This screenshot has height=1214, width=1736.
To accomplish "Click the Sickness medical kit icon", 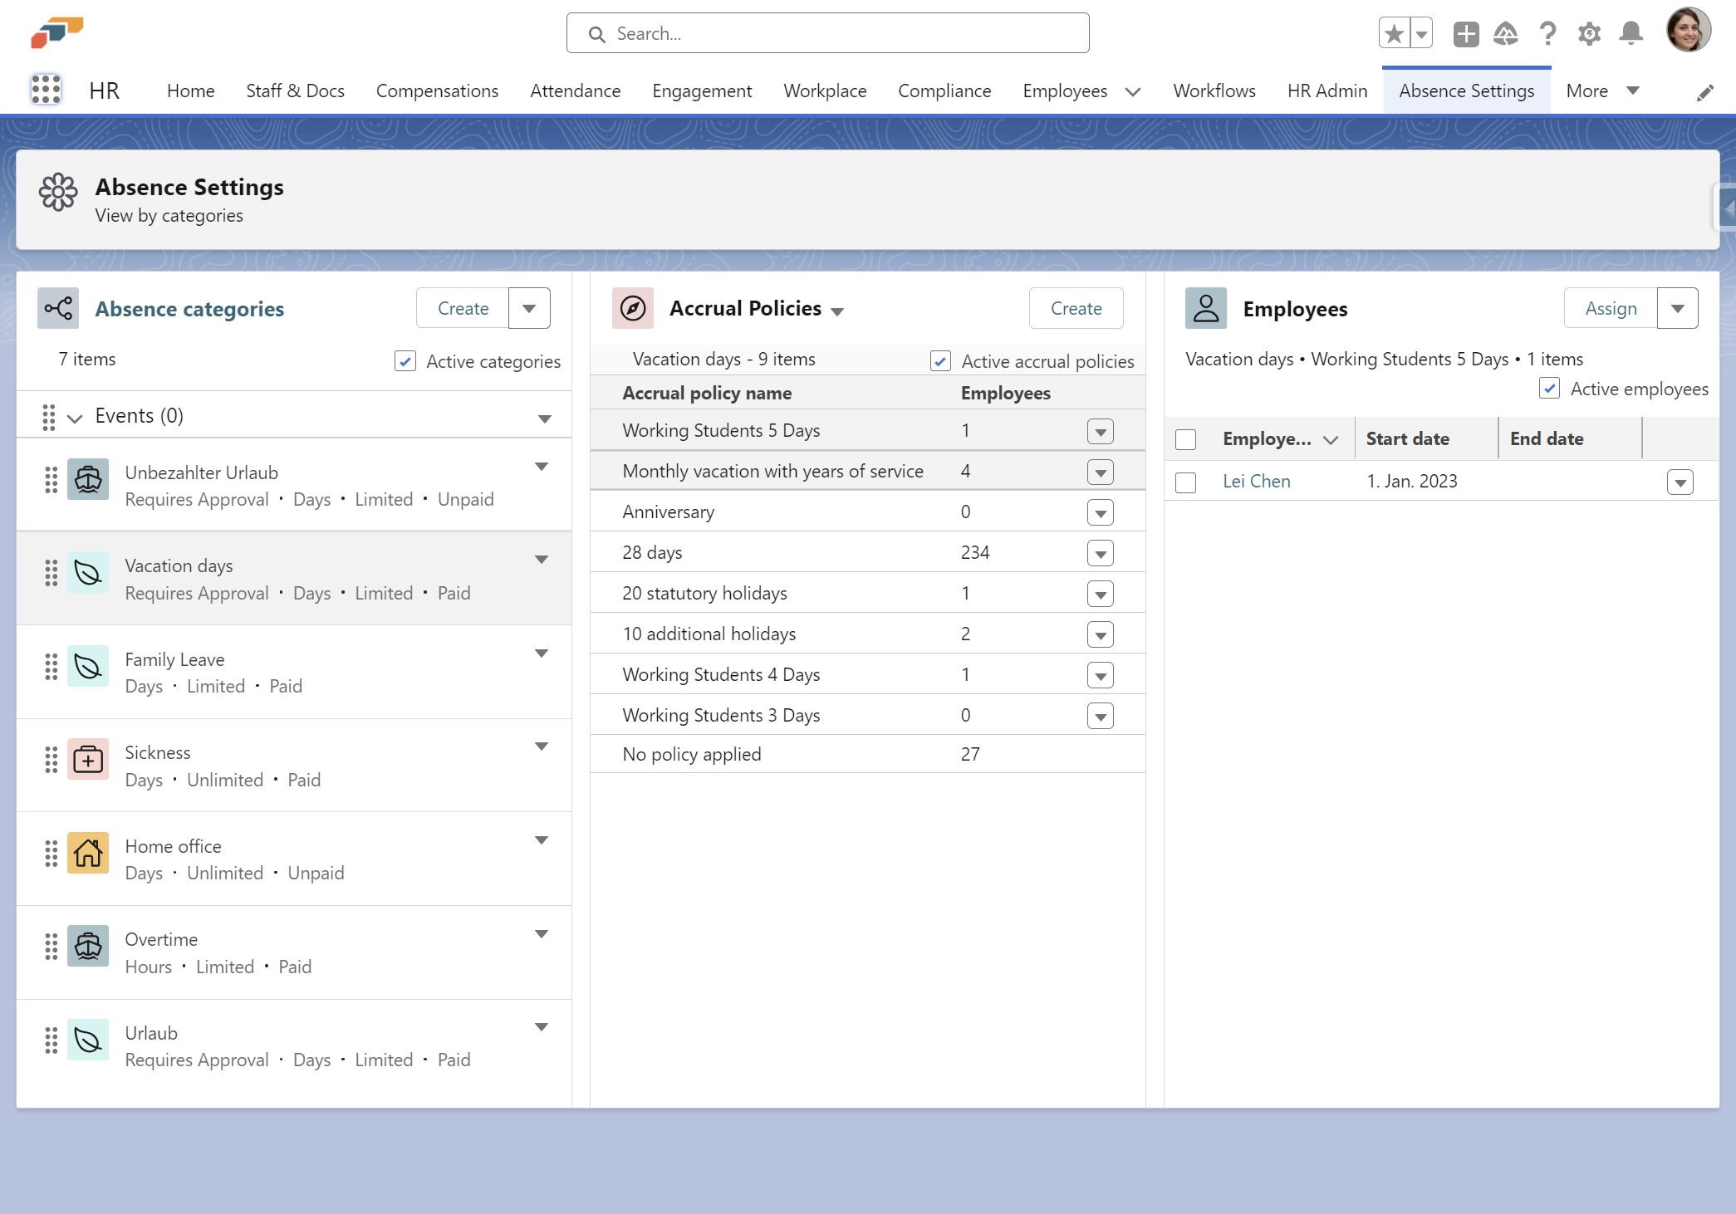I will coord(88,759).
